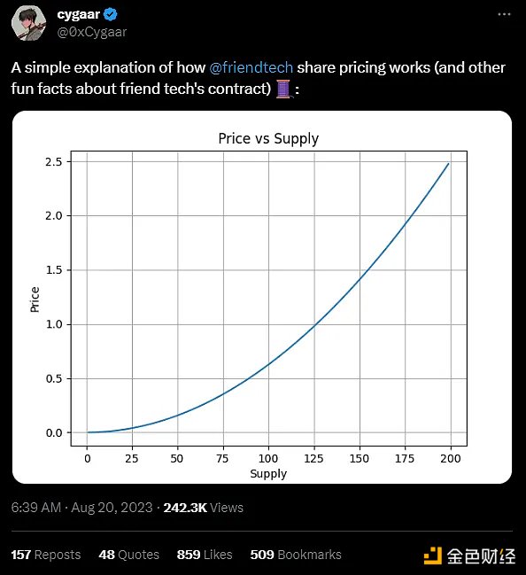
Task: Click the cygaar display name
Action: coord(79,15)
